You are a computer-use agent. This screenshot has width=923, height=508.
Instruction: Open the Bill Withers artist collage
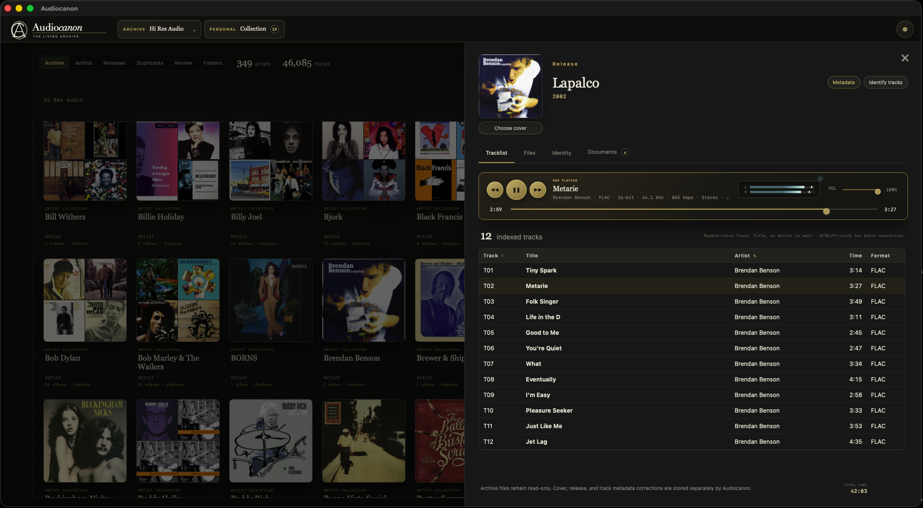(85, 161)
